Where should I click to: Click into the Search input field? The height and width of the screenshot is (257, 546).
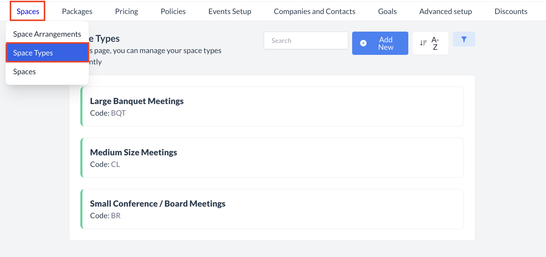(306, 41)
